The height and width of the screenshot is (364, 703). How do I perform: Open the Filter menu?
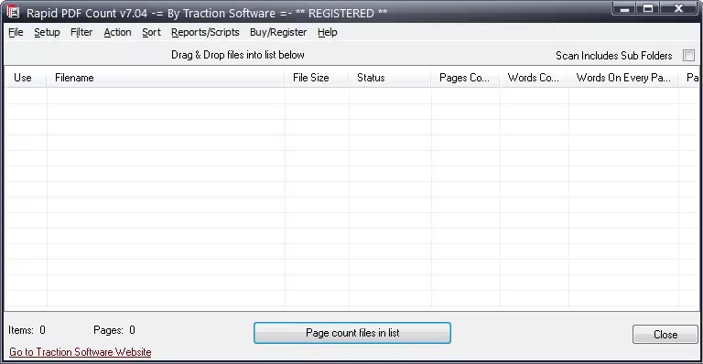(81, 32)
